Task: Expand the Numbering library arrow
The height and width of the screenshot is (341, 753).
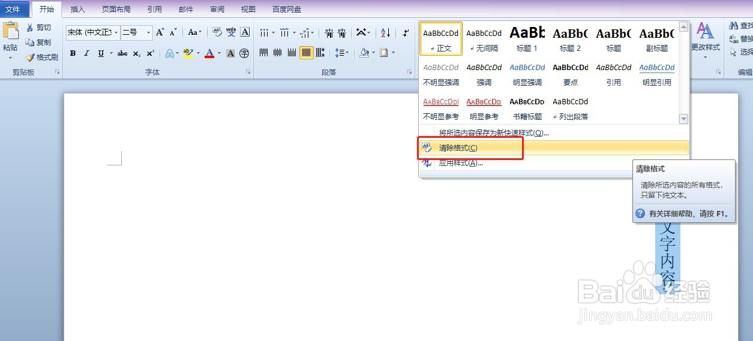Action: pyautogui.click(x=294, y=32)
